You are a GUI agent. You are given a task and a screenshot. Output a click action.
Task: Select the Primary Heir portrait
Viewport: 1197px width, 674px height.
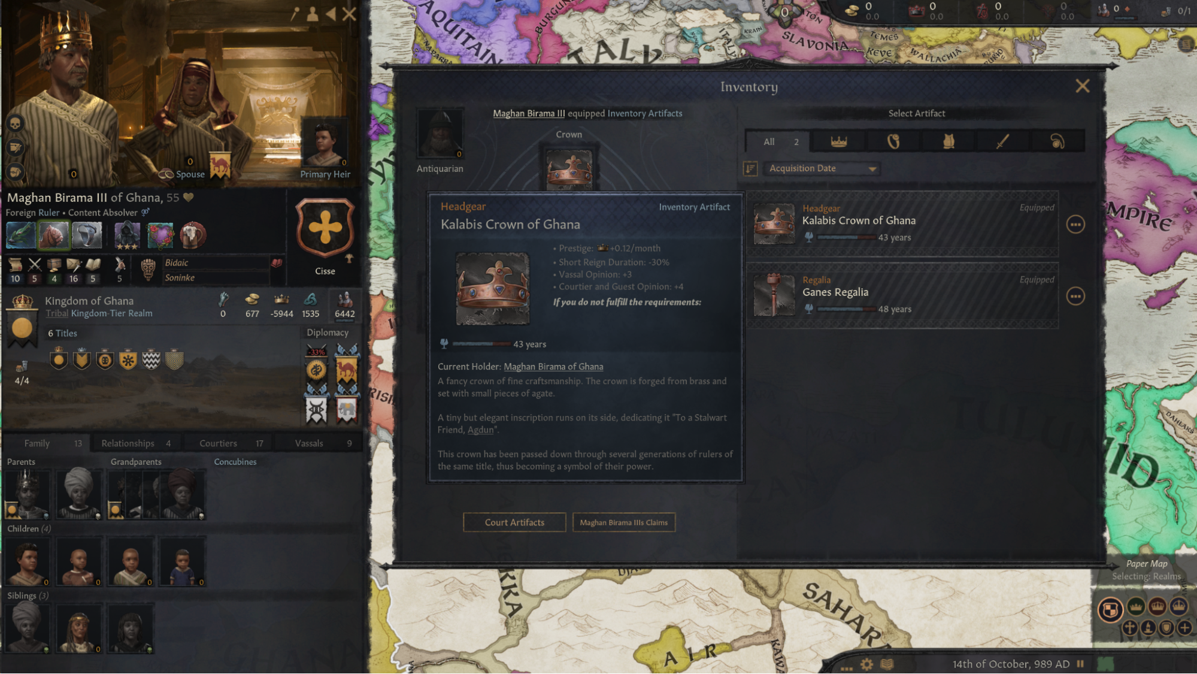[325, 143]
